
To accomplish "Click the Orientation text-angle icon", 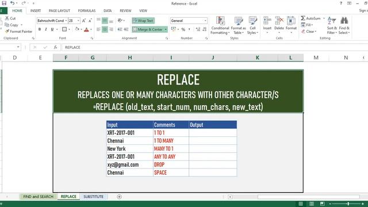I will [x=120, y=21].
